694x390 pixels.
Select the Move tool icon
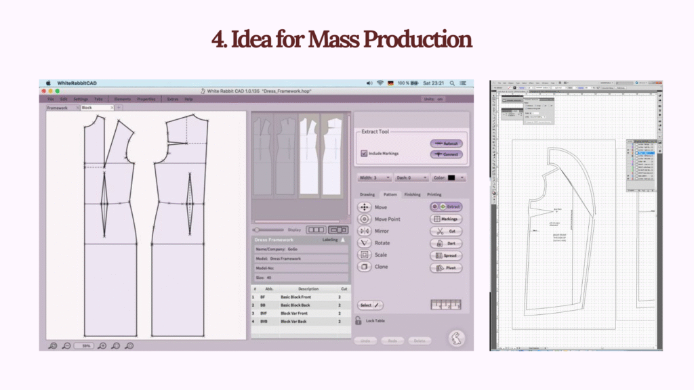click(x=364, y=207)
